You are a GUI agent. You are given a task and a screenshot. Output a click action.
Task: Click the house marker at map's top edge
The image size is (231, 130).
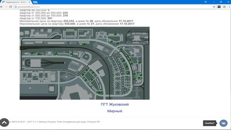pyautogui.click(x=115, y=34)
